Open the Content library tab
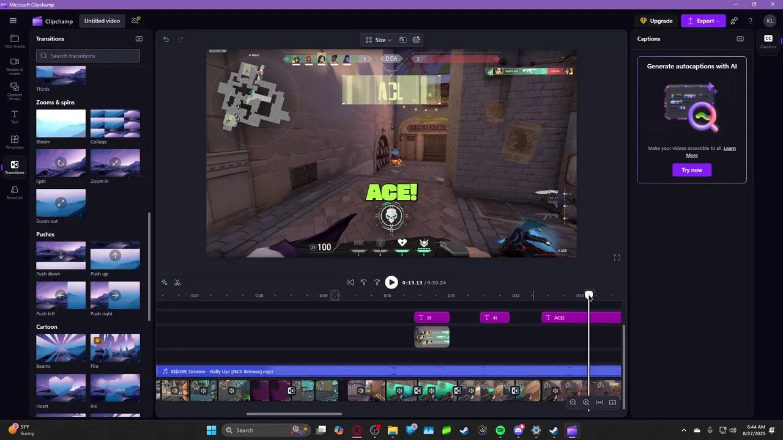The height and width of the screenshot is (440, 783). point(15,92)
